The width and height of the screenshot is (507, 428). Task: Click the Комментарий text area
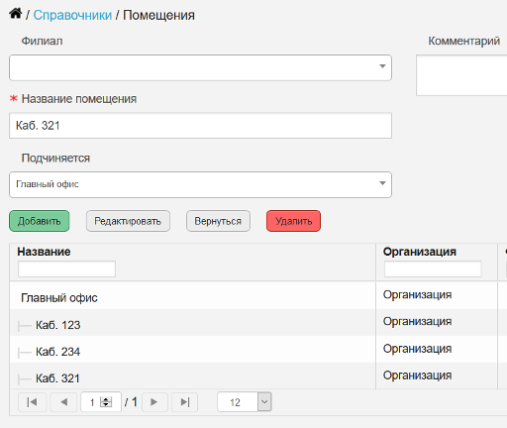[461, 75]
